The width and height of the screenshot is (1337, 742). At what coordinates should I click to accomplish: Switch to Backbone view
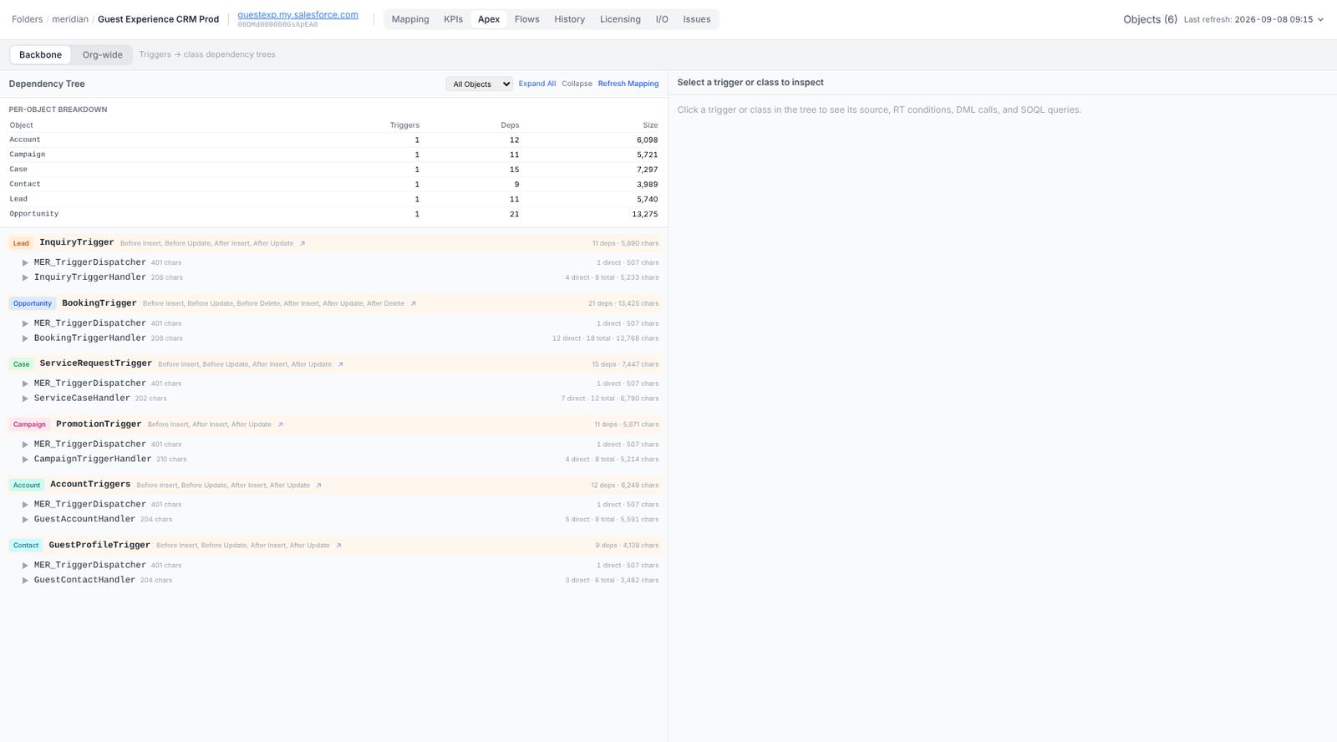pos(40,55)
